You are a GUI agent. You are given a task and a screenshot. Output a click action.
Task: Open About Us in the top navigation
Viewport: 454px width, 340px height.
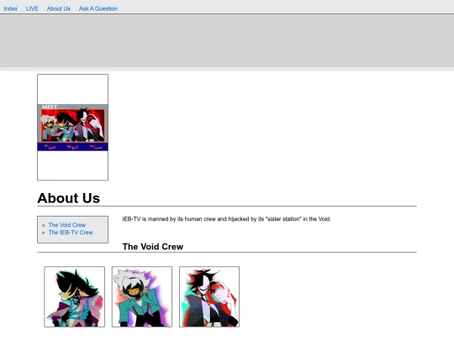59,8
